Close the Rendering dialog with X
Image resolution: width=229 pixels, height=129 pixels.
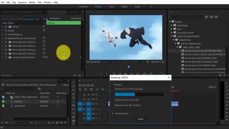click(169, 77)
